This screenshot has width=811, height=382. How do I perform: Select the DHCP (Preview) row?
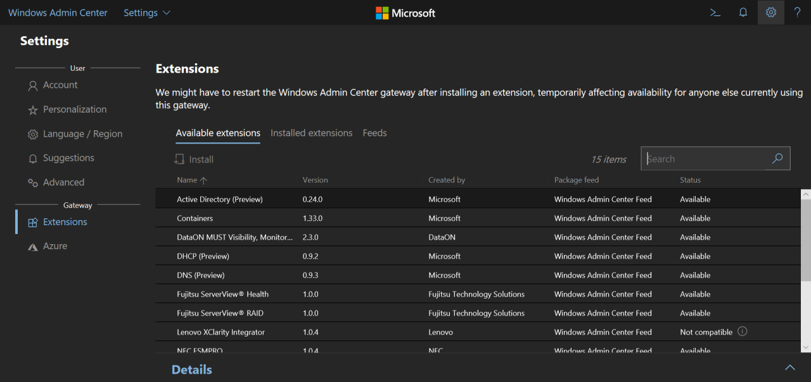pos(478,256)
